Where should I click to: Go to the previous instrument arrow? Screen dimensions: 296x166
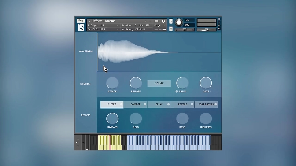146,21
